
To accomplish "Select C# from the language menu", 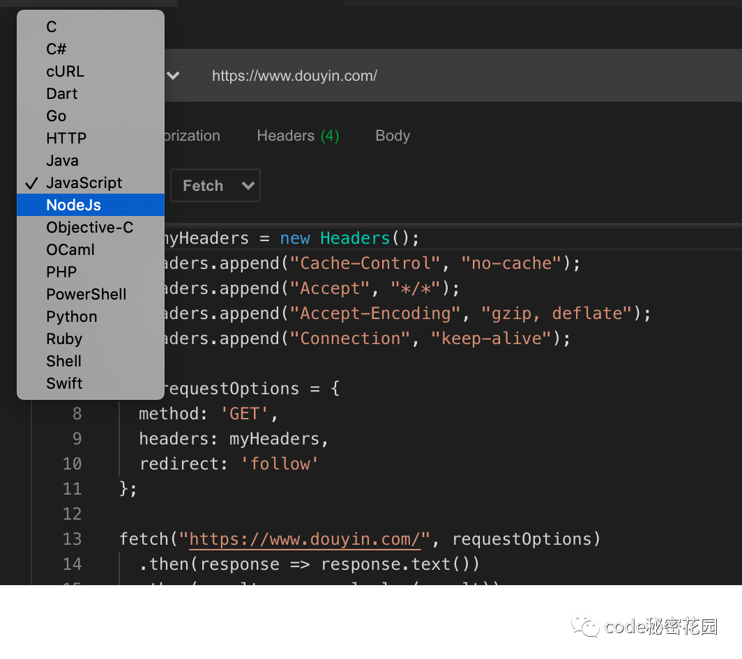I will [x=56, y=49].
